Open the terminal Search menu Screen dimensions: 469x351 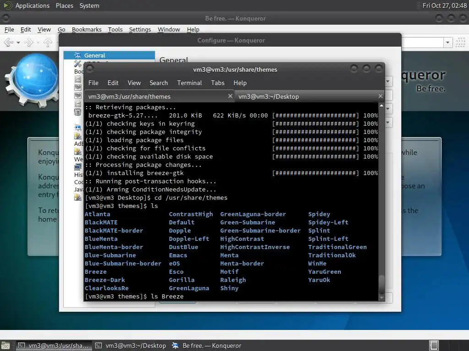[x=158, y=83]
